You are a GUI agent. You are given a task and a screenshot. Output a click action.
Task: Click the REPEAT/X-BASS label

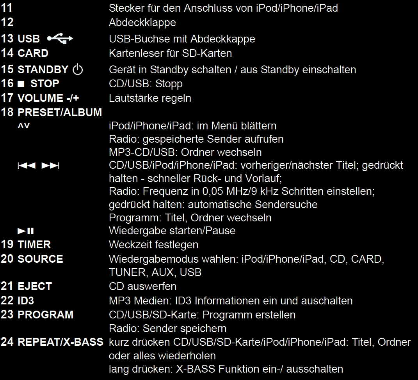[60, 342]
